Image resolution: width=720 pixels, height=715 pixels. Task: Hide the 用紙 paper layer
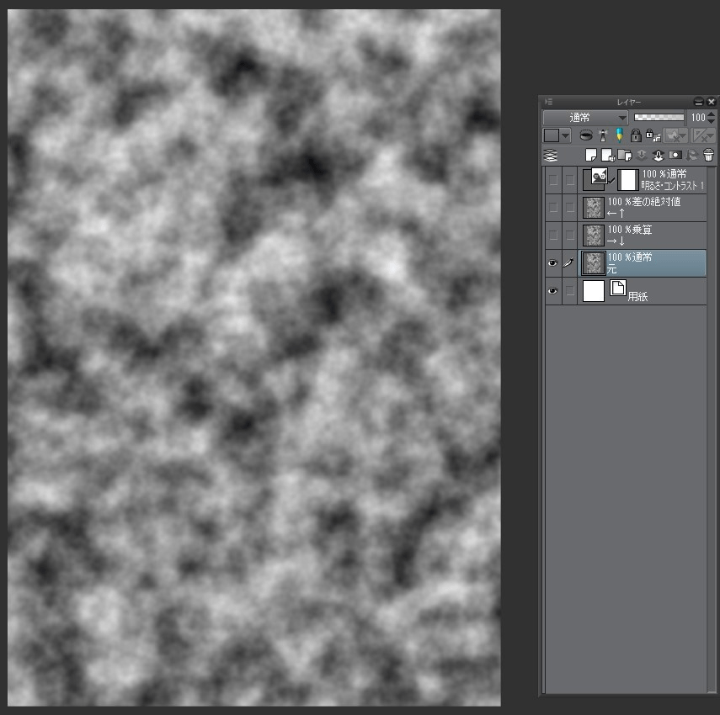point(553,291)
